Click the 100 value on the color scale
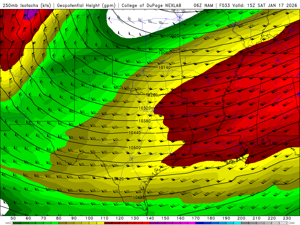Screen dimensions: 300x225 coord(89,218)
